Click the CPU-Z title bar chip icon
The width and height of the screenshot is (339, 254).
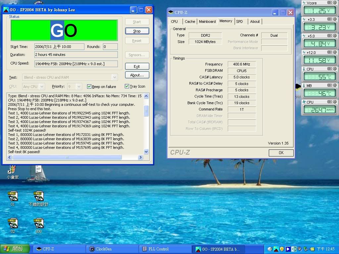tap(171, 12)
